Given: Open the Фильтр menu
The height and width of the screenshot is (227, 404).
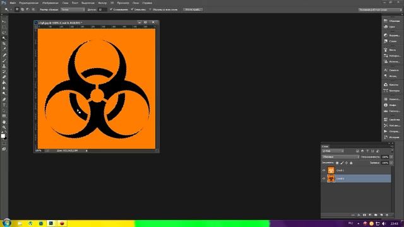Looking at the screenshot, I should pyautogui.click(x=102, y=3).
